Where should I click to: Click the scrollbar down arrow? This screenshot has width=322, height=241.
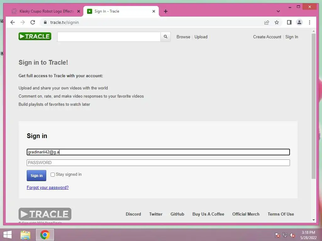(314, 220)
